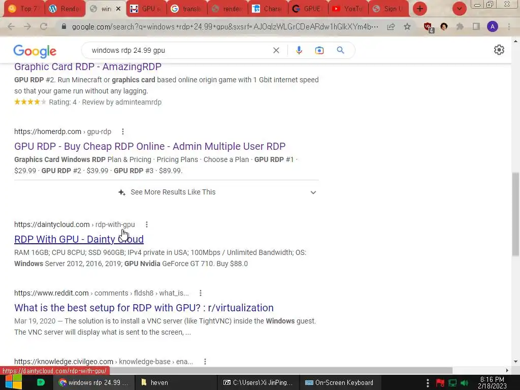
Task: Expand See More Results Like This
Action: point(167,192)
